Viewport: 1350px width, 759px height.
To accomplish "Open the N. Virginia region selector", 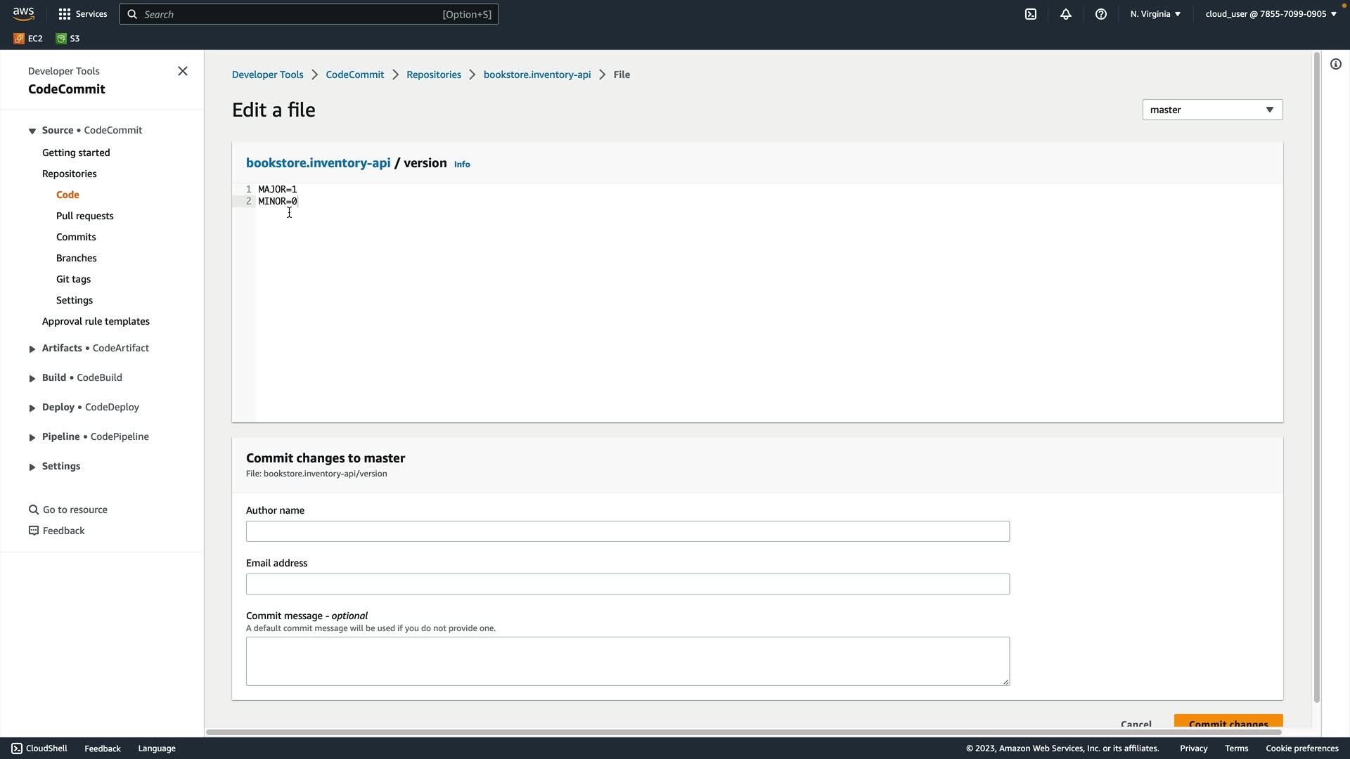I will click(1155, 14).
